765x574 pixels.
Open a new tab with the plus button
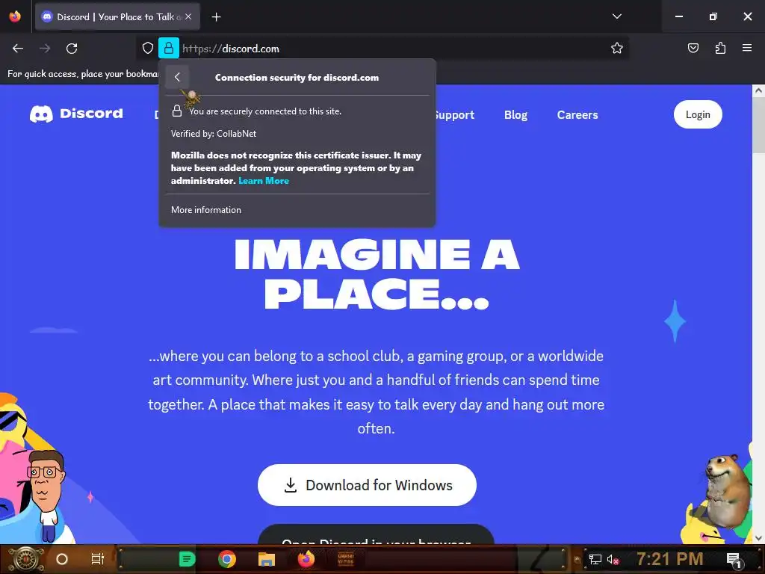[x=216, y=17]
